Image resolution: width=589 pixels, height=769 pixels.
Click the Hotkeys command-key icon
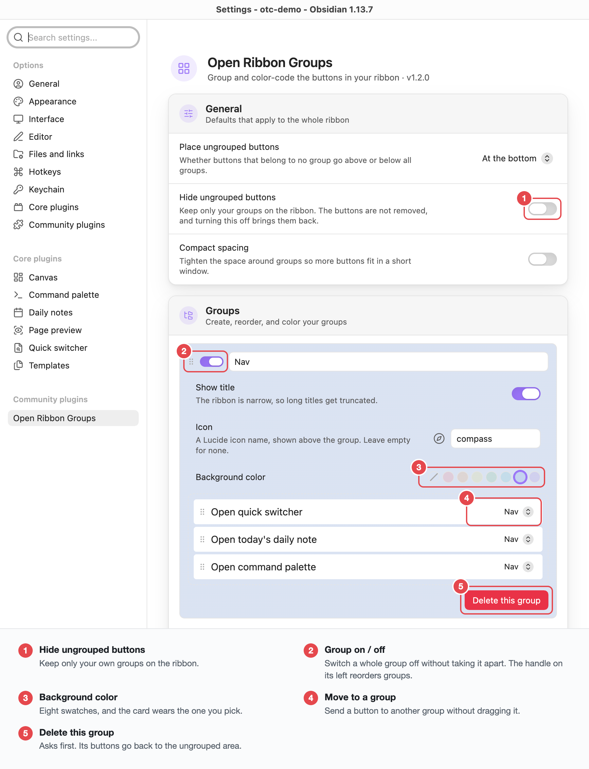coord(18,172)
